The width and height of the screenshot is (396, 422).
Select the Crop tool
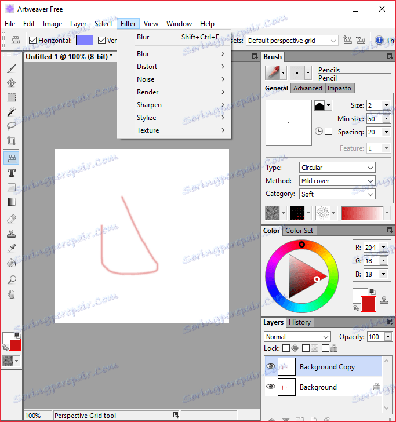(x=12, y=140)
